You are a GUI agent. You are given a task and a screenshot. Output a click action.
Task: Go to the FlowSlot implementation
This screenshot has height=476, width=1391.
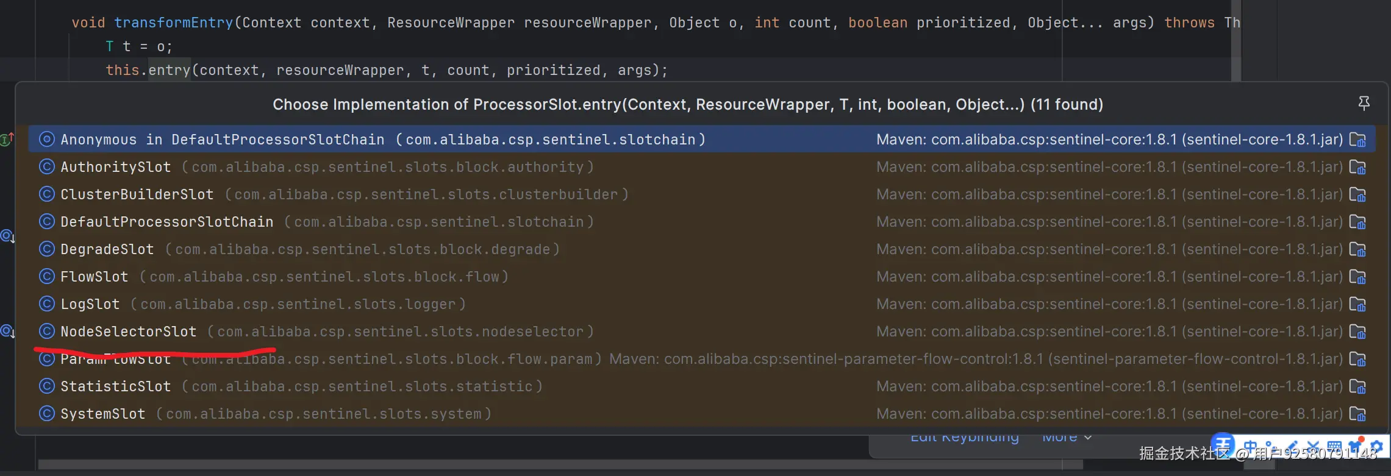[701, 277]
